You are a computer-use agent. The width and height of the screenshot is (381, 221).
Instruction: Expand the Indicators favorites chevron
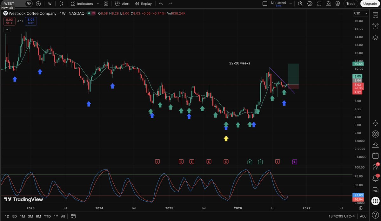point(98,3)
